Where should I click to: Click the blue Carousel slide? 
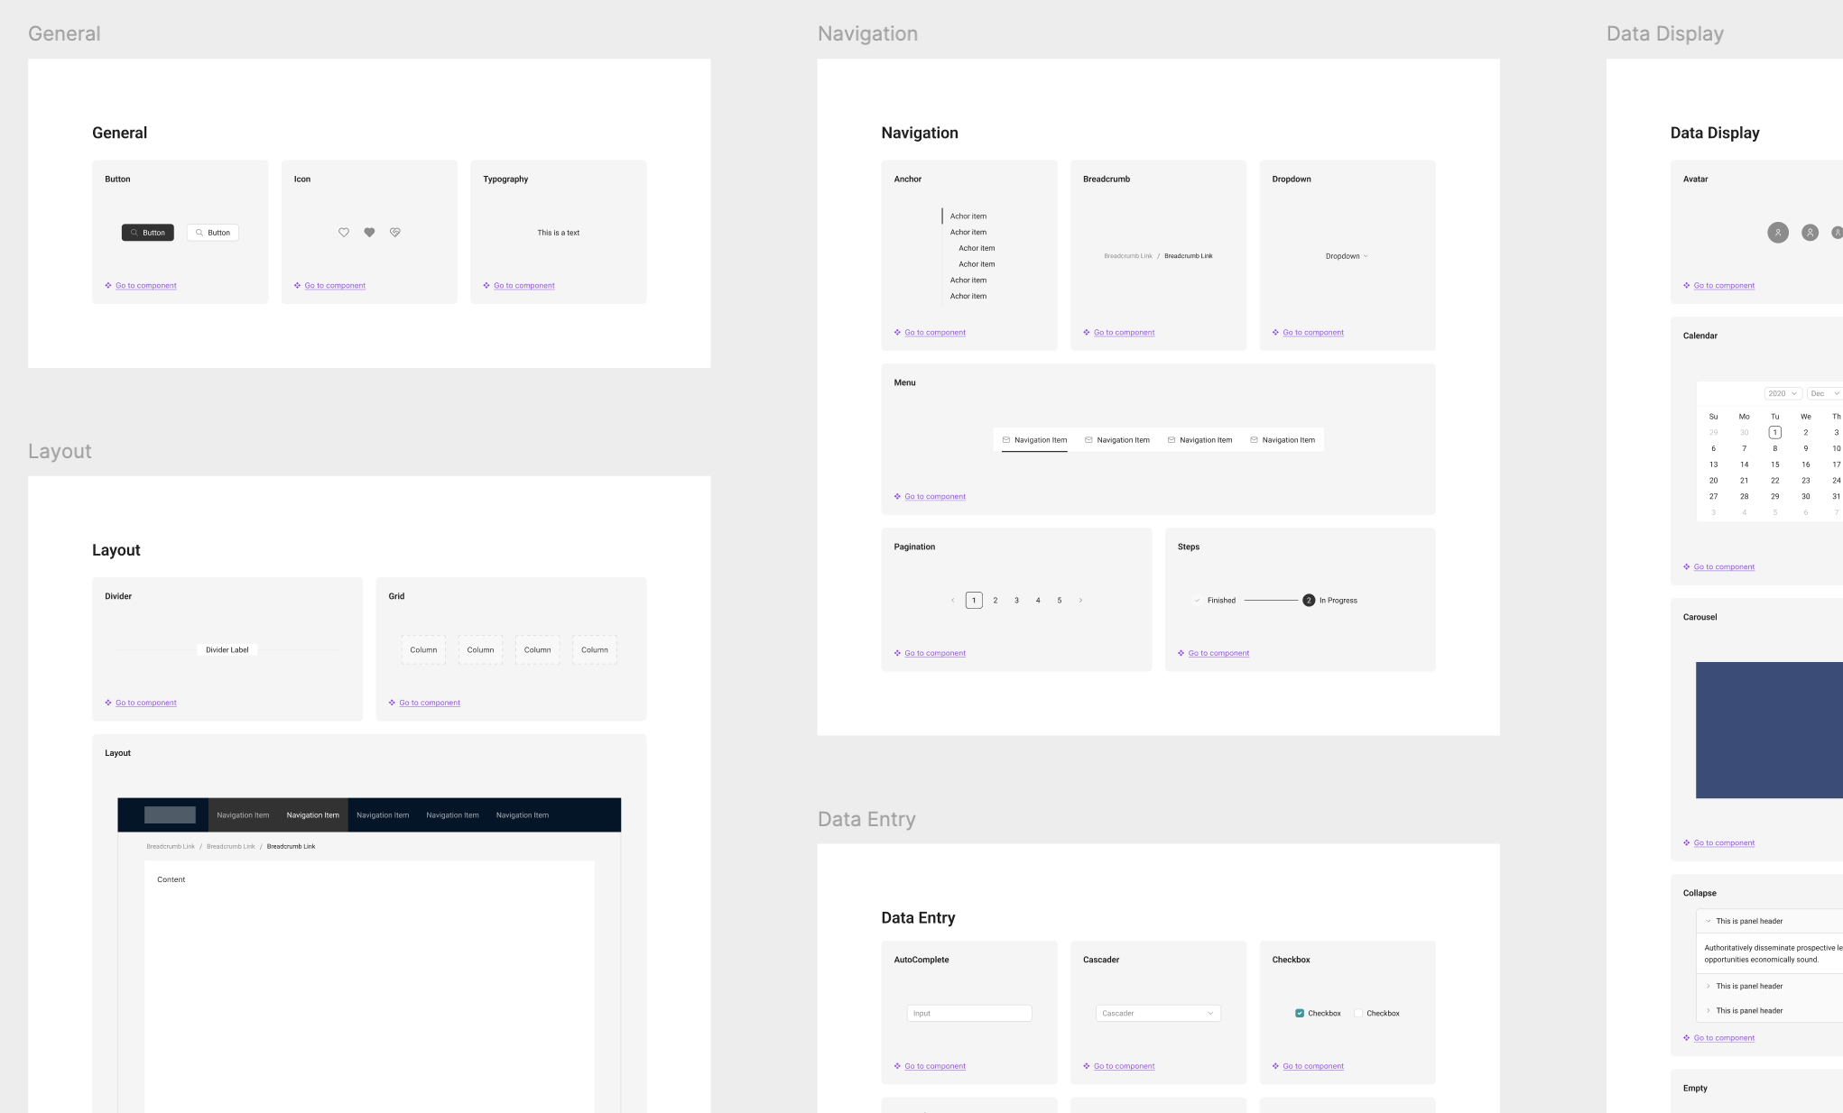1769,730
